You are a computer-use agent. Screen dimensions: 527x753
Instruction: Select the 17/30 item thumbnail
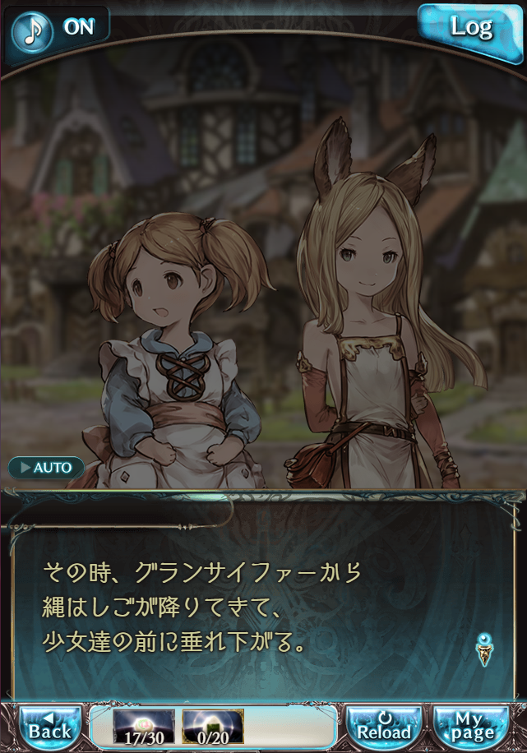coord(144,727)
